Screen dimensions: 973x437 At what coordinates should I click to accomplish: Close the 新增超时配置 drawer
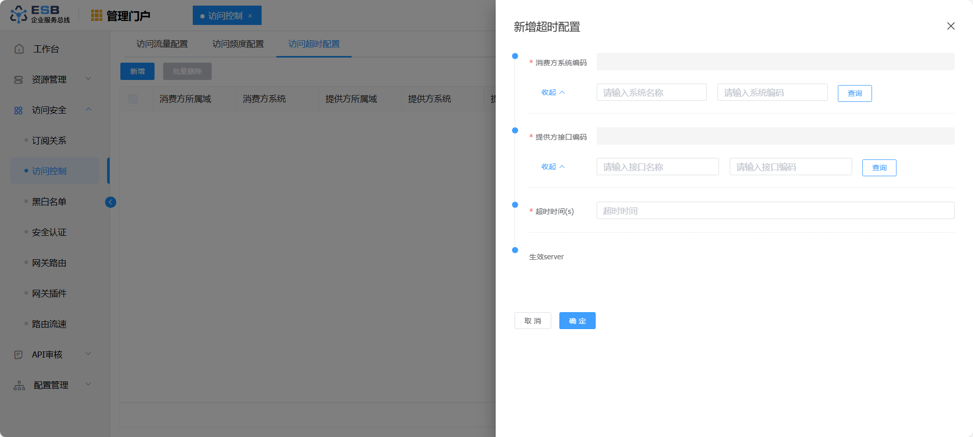point(951,26)
